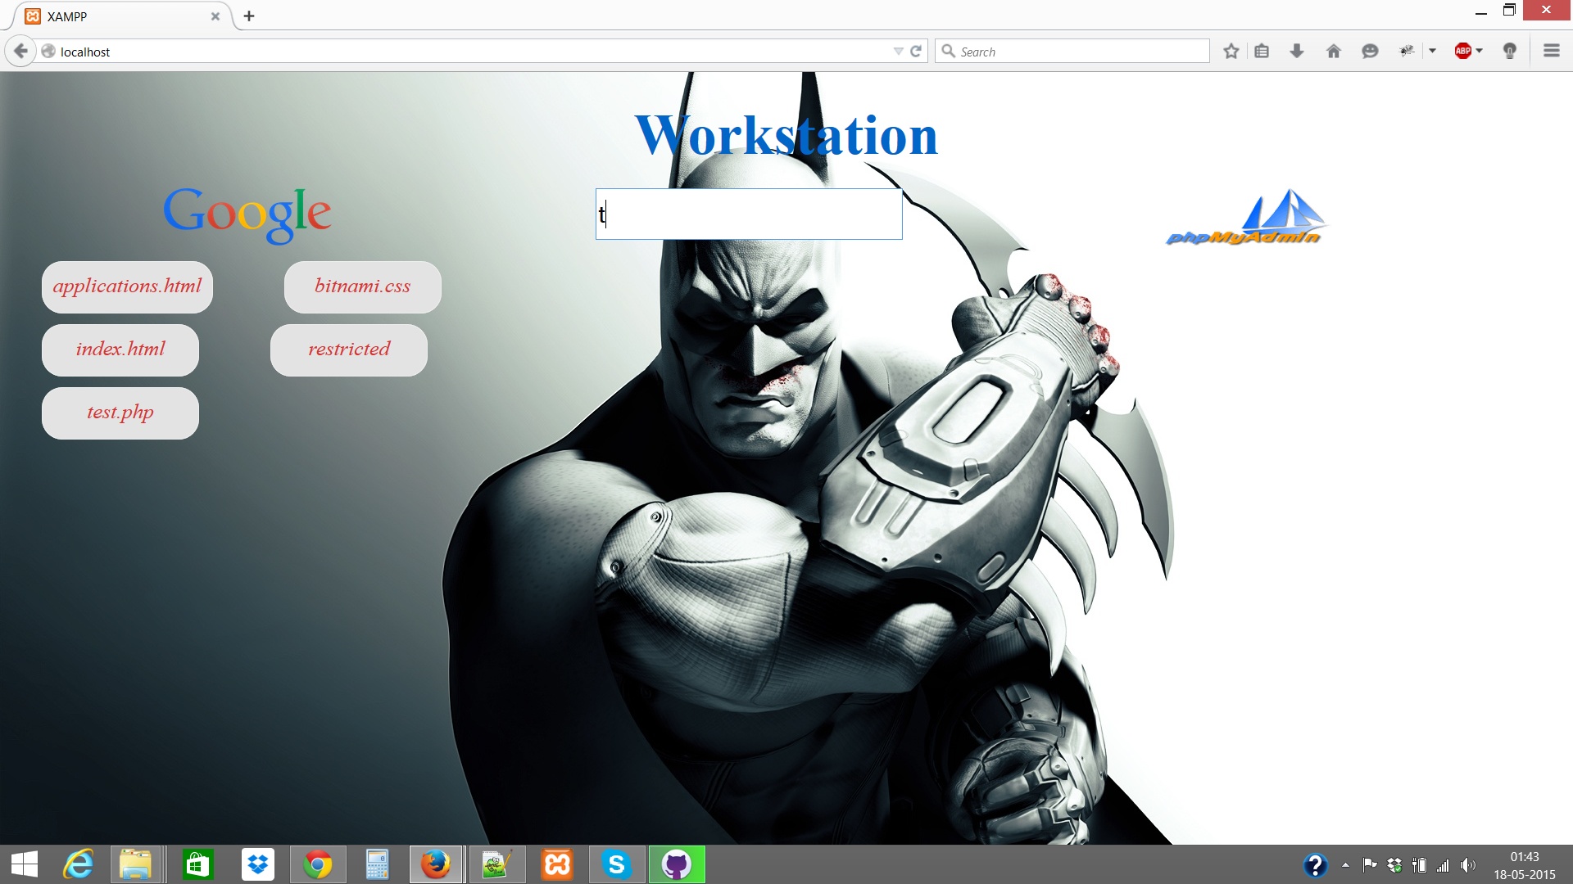Screen dimensions: 1573x884
Task: Open a new tab with plus button
Action: pos(249,16)
